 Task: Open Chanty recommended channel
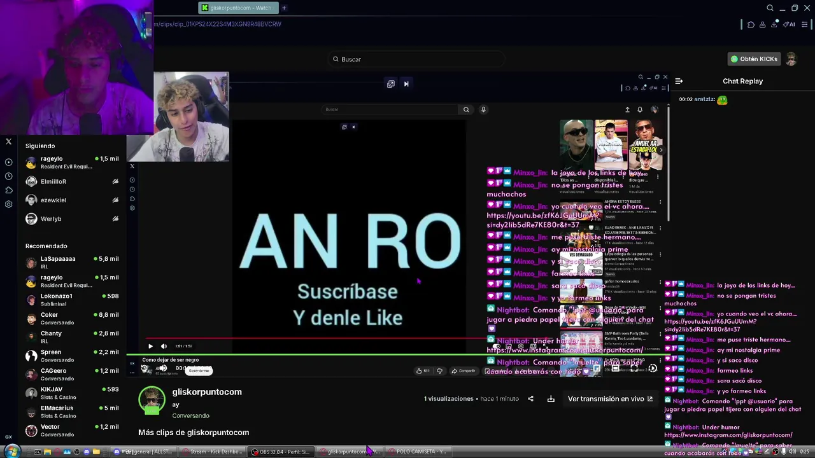[72, 337]
